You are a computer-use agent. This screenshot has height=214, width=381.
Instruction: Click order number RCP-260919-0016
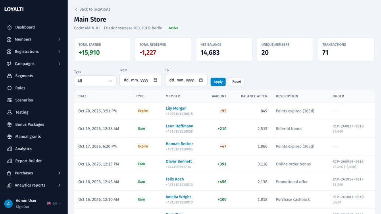pyautogui.click(x=348, y=162)
